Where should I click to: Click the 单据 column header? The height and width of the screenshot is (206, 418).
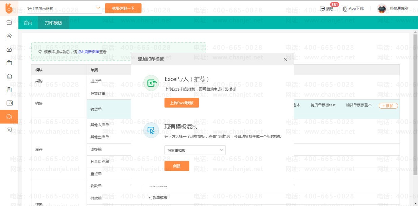(x=94, y=70)
